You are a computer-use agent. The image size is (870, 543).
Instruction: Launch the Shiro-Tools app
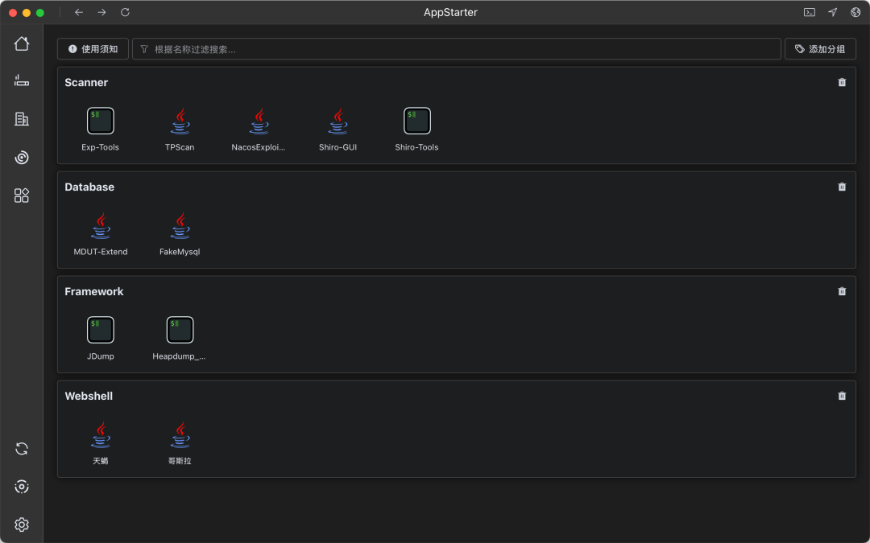pyautogui.click(x=416, y=129)
